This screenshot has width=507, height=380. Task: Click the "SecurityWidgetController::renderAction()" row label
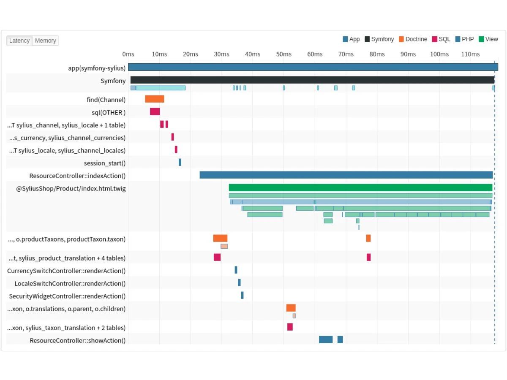click(67, 296)
